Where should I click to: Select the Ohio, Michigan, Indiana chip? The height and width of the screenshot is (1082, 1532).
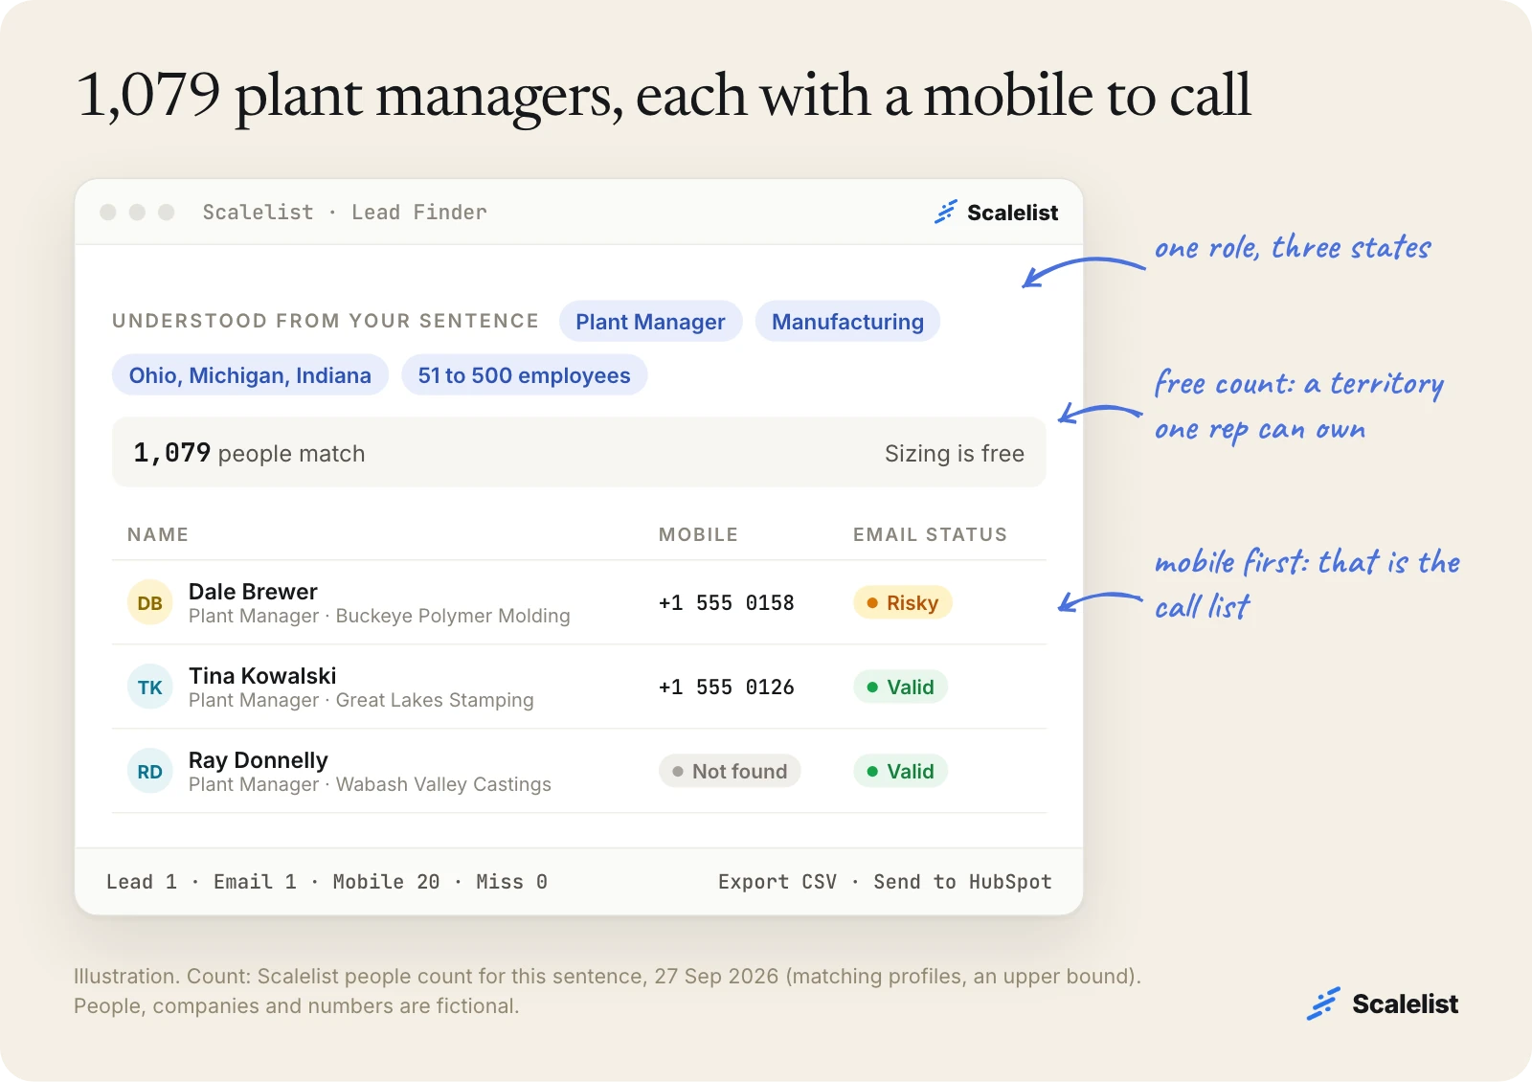pyautogui.click(x=250, y=375)
